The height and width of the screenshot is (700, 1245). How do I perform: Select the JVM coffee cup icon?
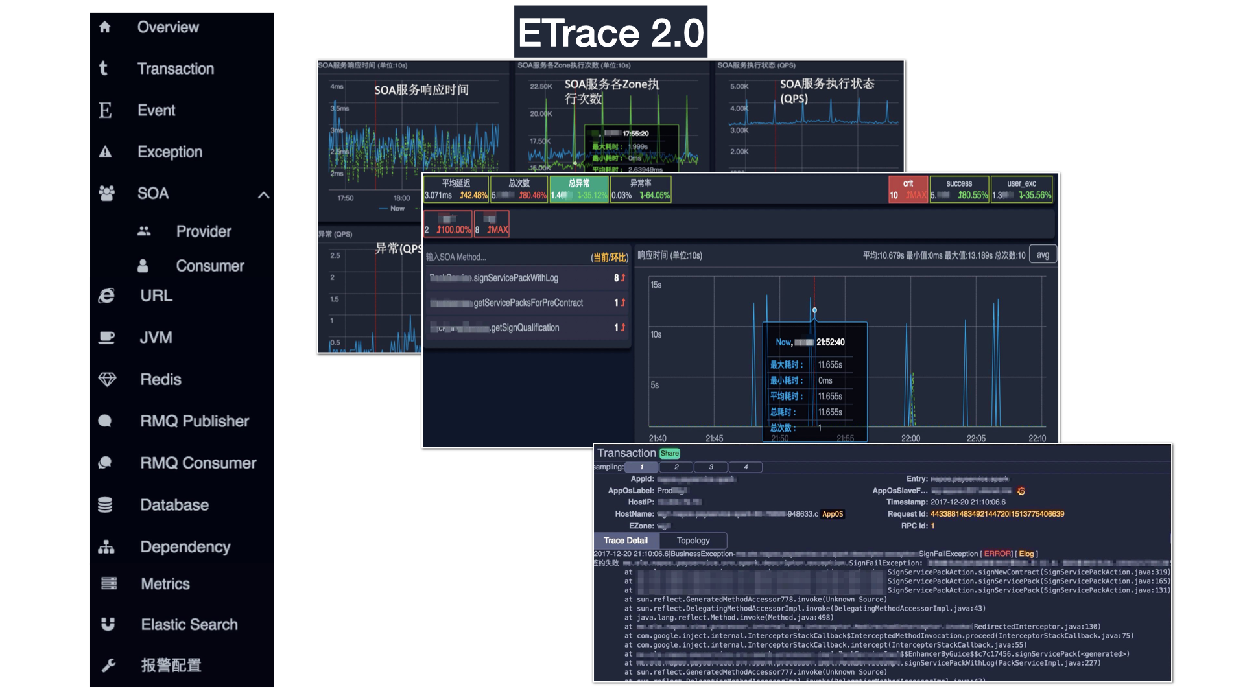106,338
